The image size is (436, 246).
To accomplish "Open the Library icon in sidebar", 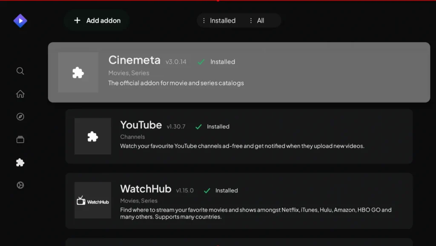I will click(20, 140).
